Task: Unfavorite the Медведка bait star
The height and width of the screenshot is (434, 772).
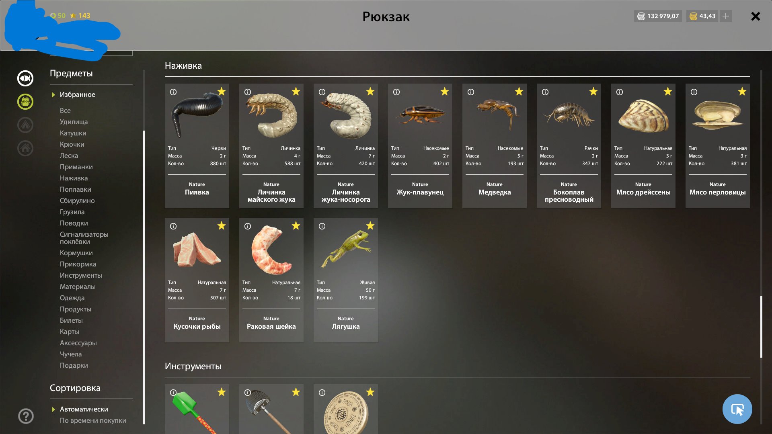Action: click(x=519, y=92)
